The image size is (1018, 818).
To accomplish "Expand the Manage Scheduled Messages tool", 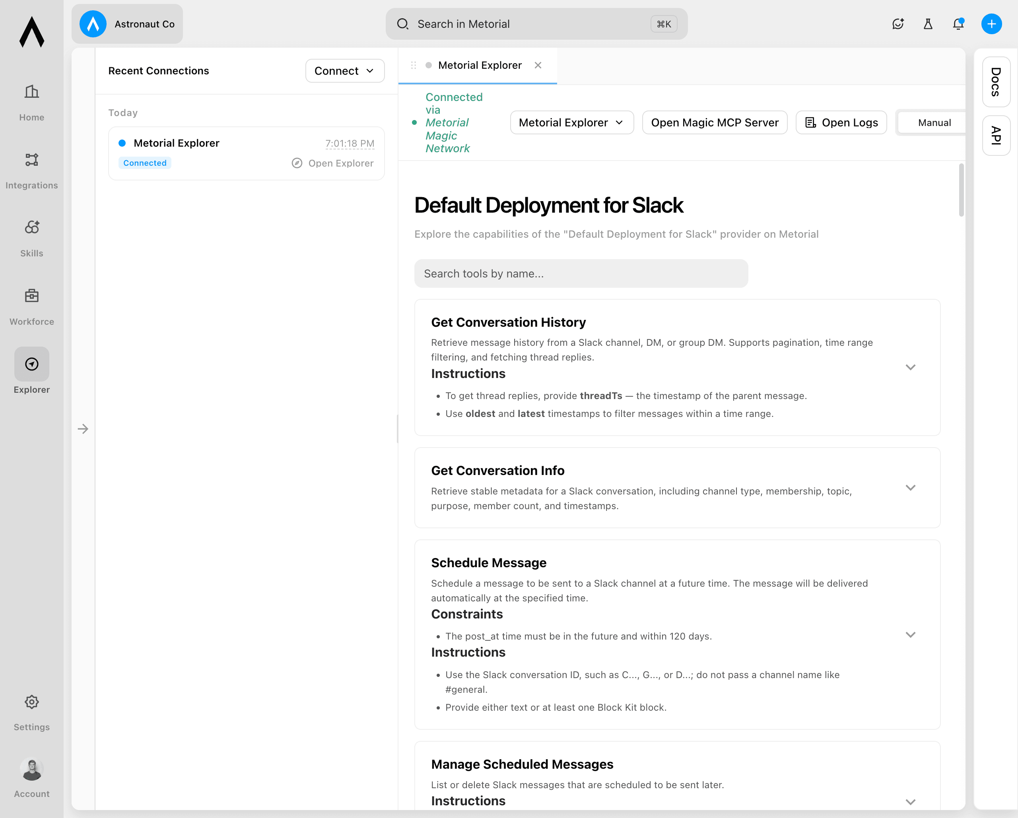I will [x=910, y=802].
